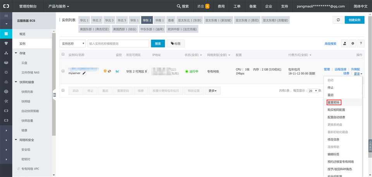The image size is (372, 177).
Task: Click the chip-shaped icon in left rail
Action: coord(6,72)
